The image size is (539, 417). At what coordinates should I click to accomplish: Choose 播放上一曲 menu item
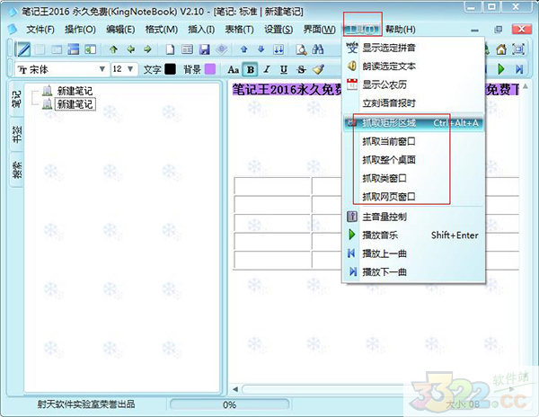click(414, 253)
